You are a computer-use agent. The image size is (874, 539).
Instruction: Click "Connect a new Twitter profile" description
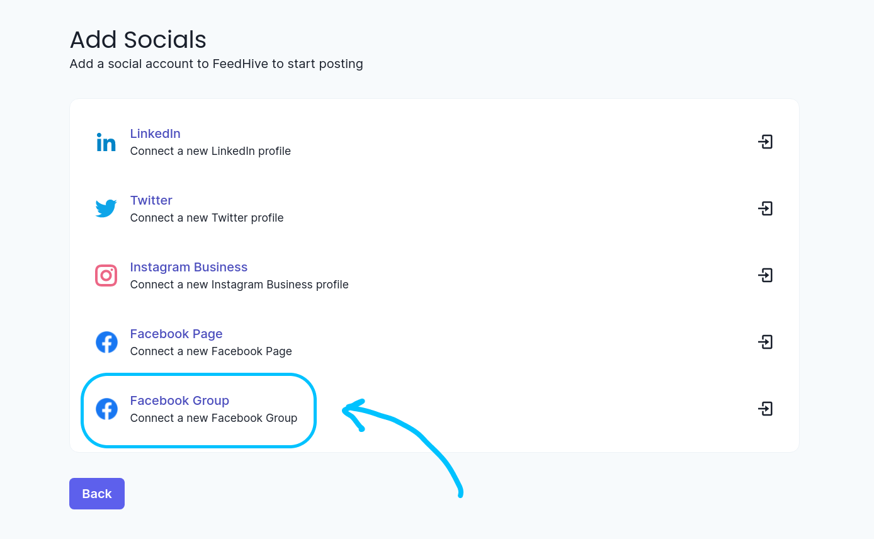[x=207, y=218]
